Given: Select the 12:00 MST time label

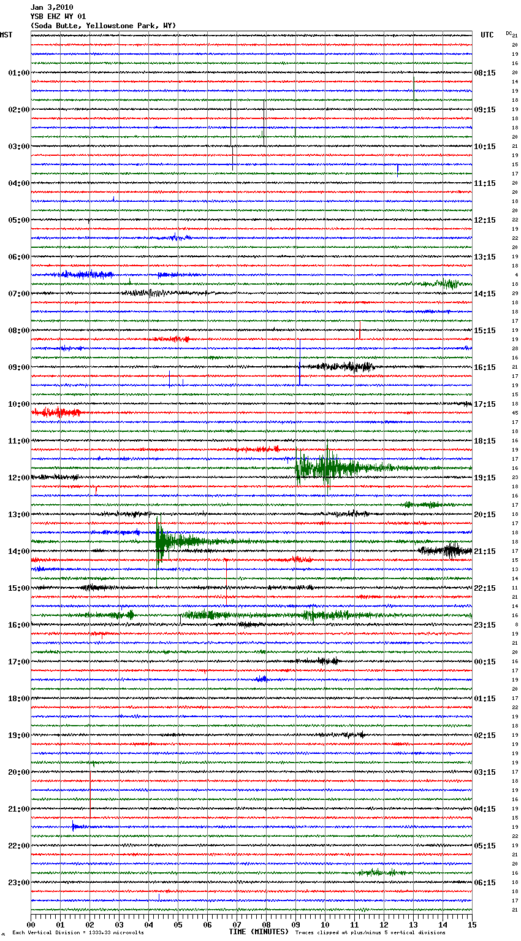Looking at the screenshot, I should 19,478.
